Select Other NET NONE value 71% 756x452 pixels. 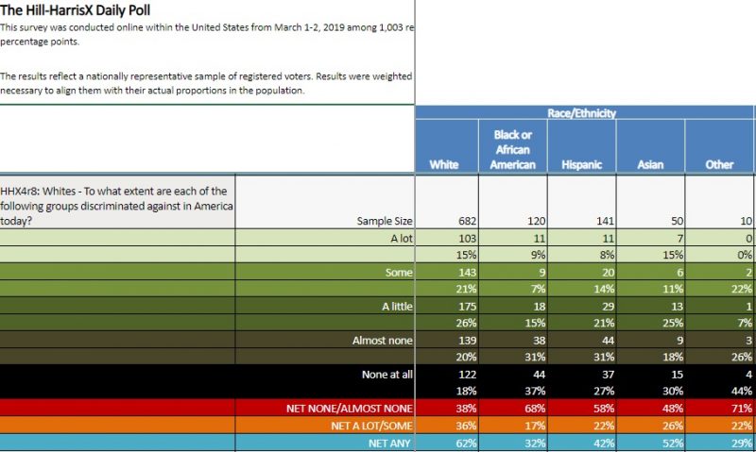(742, 409)
